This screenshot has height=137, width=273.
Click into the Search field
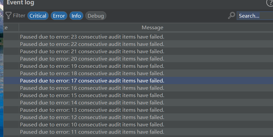[x=253, y=16]
